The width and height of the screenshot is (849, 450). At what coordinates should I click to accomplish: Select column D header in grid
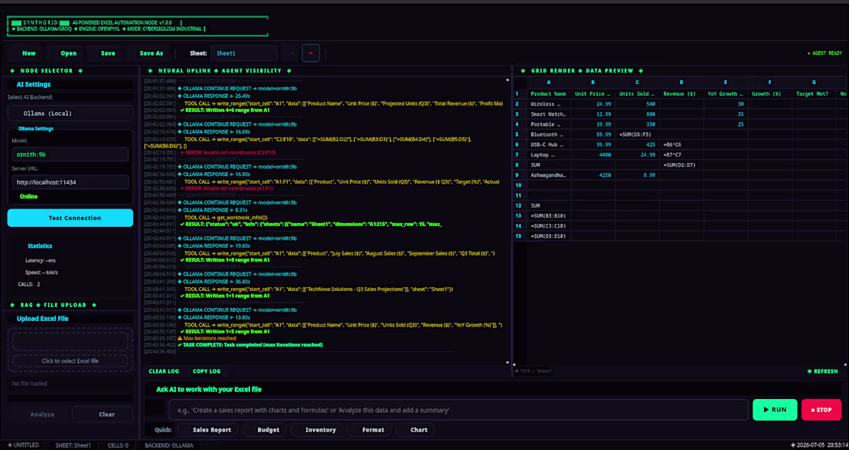682,83
